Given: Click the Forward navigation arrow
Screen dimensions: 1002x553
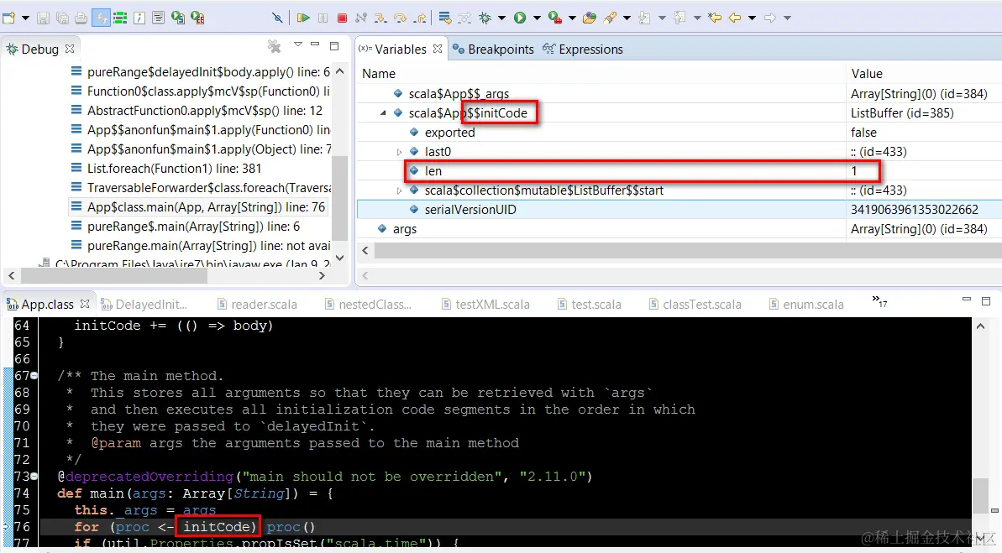Looking at the screenshot, I should (770, 18).
